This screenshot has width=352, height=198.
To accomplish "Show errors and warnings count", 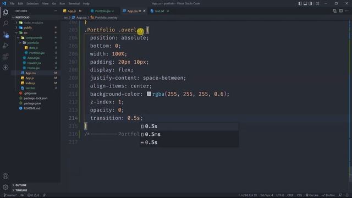I will (x=33, y=195).
